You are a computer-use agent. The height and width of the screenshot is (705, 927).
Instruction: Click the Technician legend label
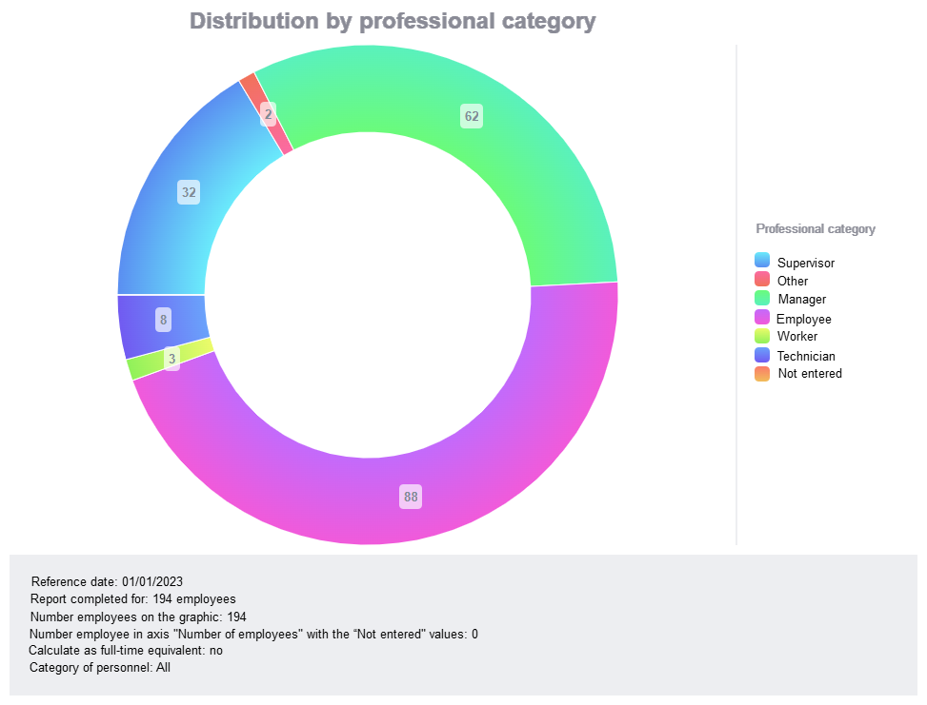(806, 356)
